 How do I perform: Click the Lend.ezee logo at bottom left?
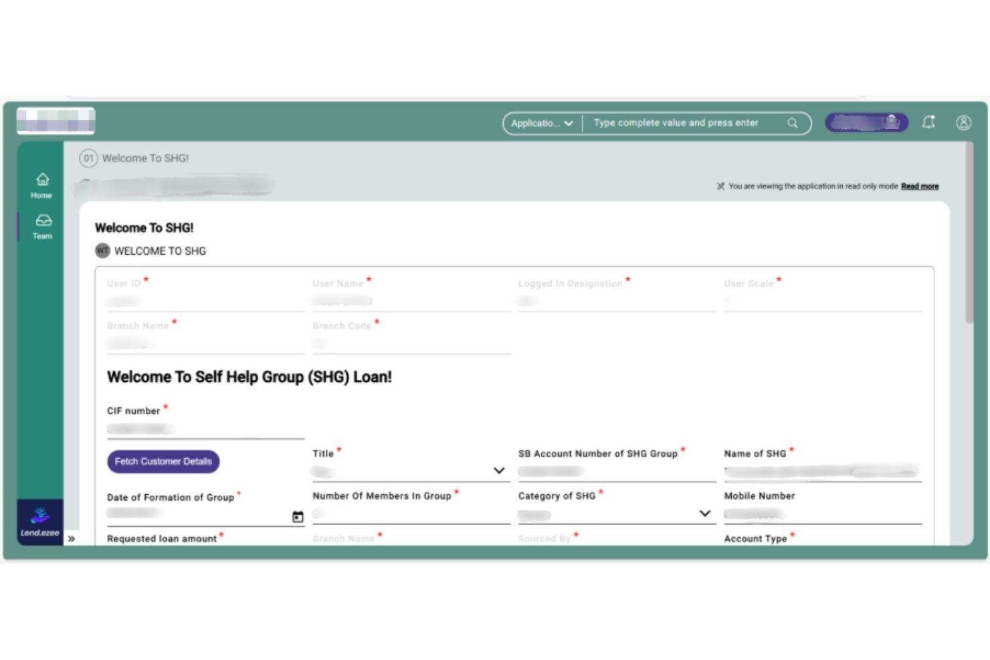[40, 520]
